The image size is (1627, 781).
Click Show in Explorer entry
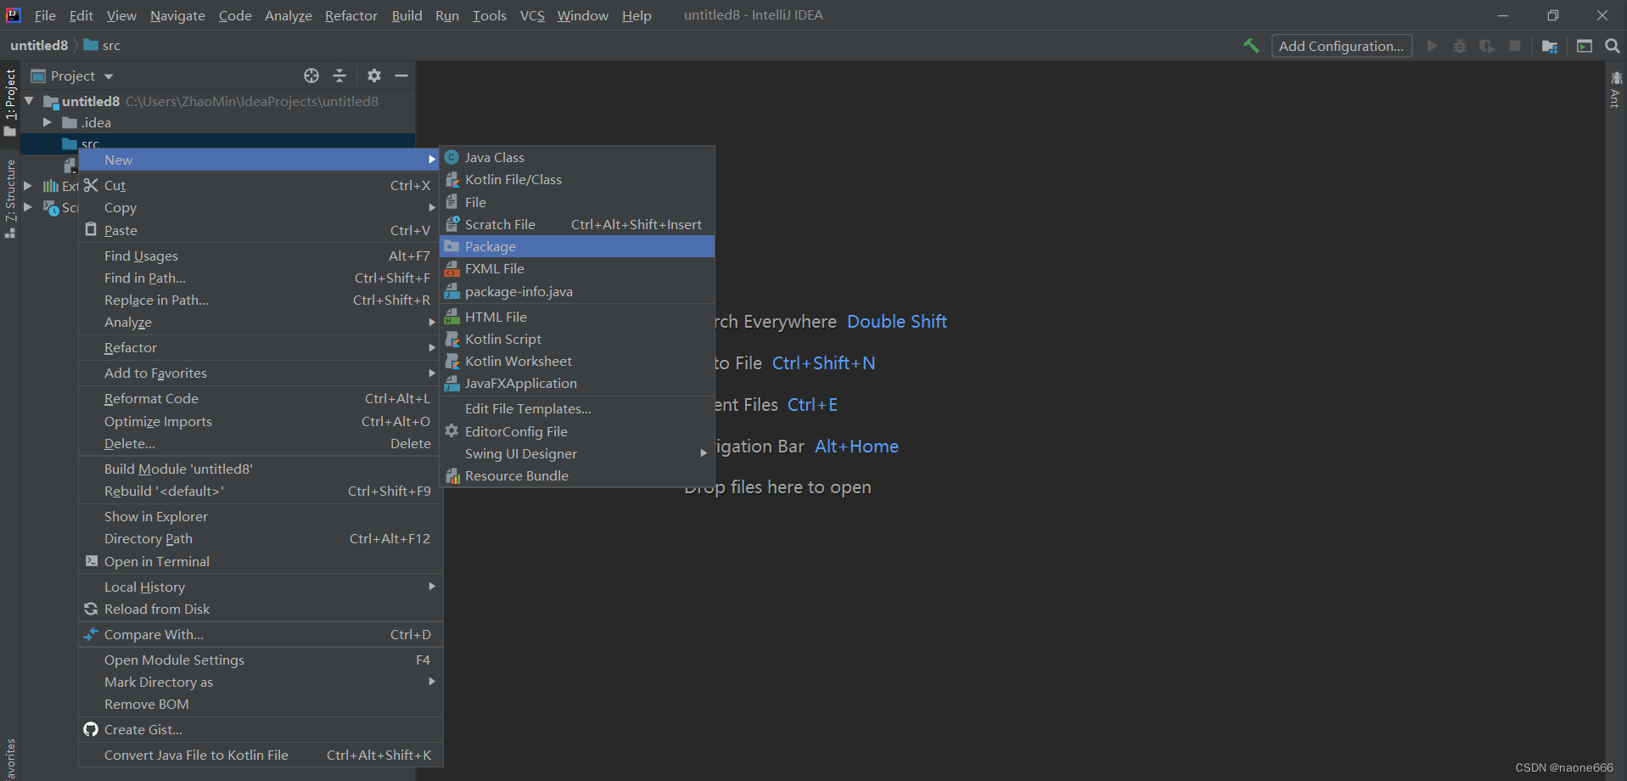click(x=261, y=516)
